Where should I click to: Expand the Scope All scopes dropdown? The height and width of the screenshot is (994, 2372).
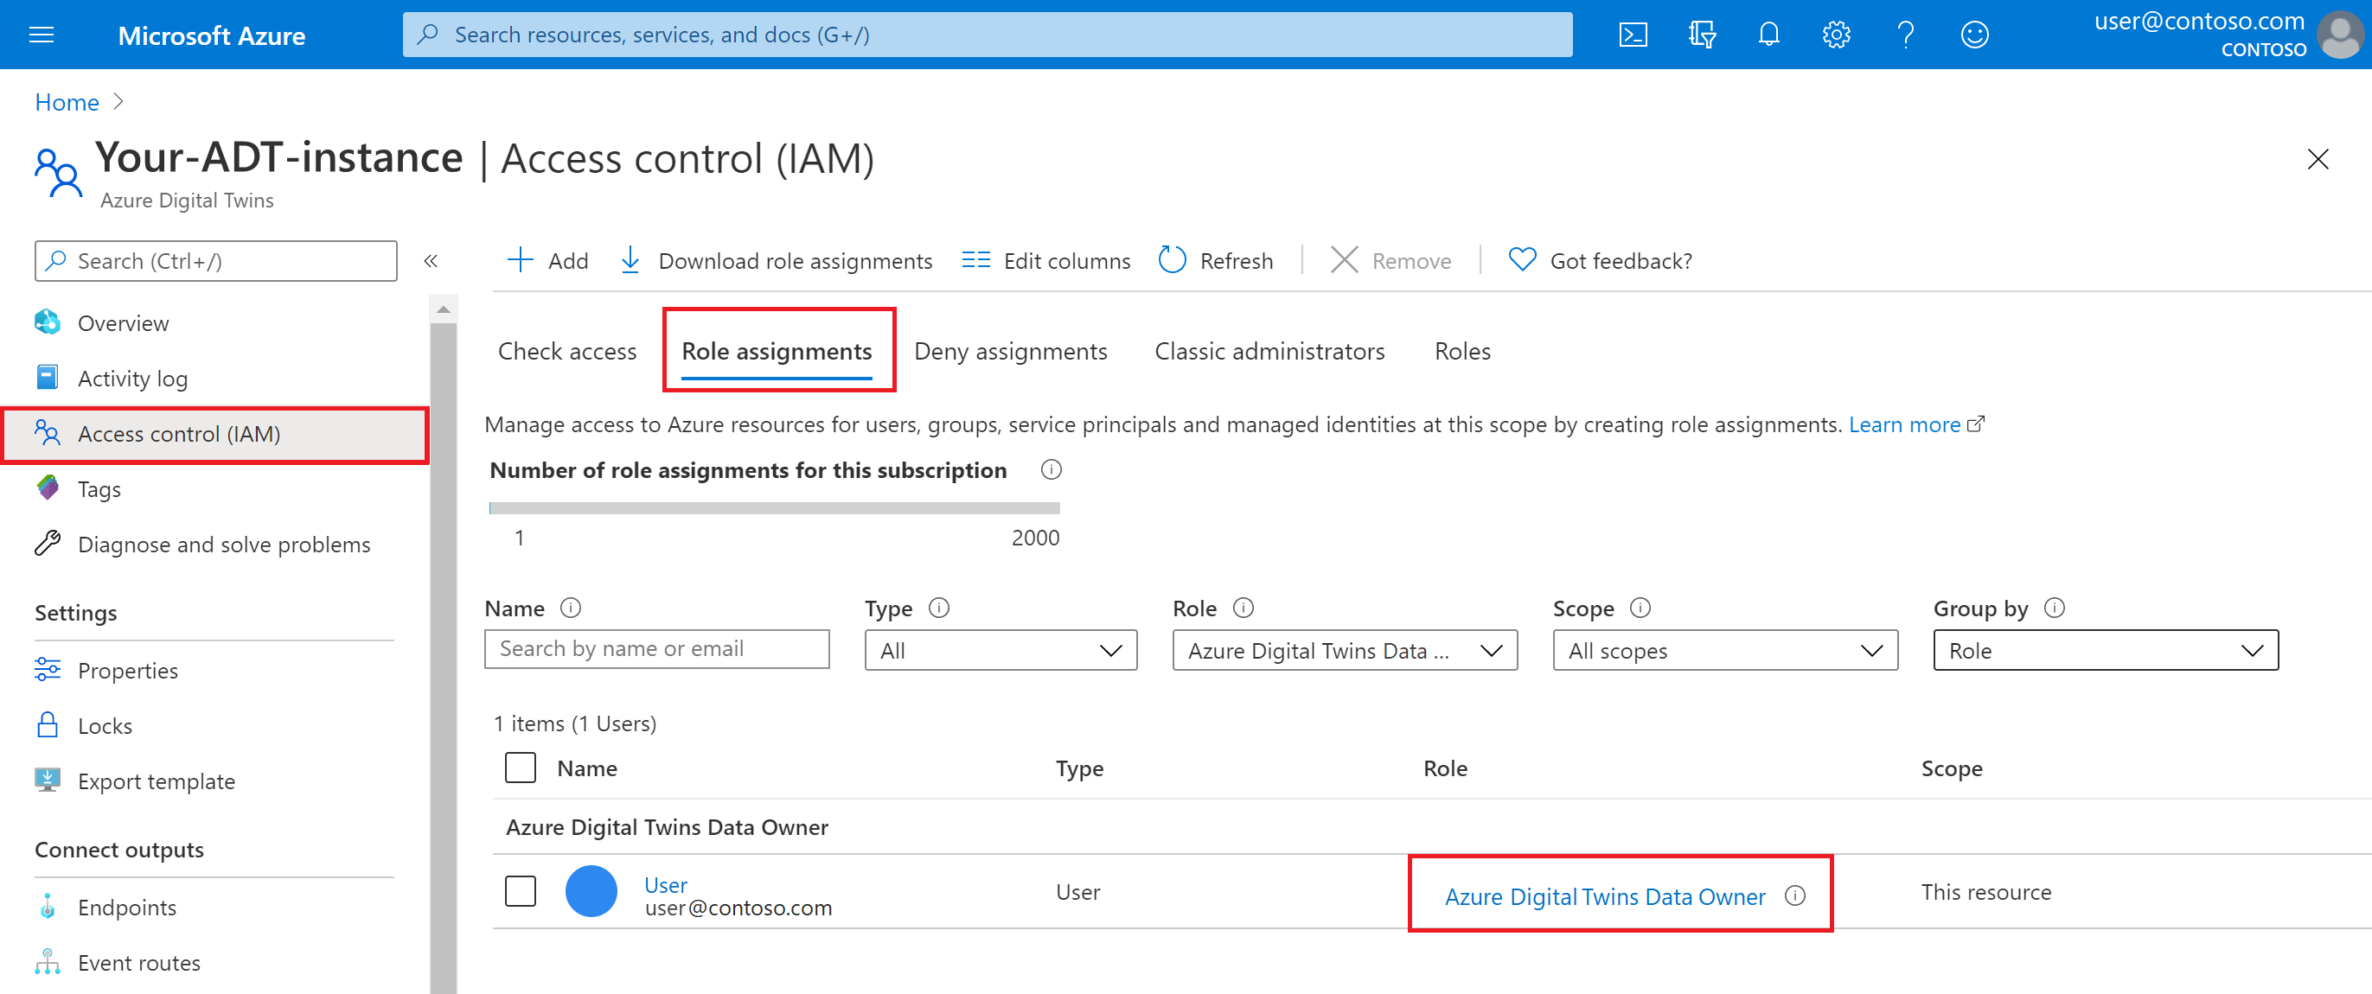(1723, 649)
